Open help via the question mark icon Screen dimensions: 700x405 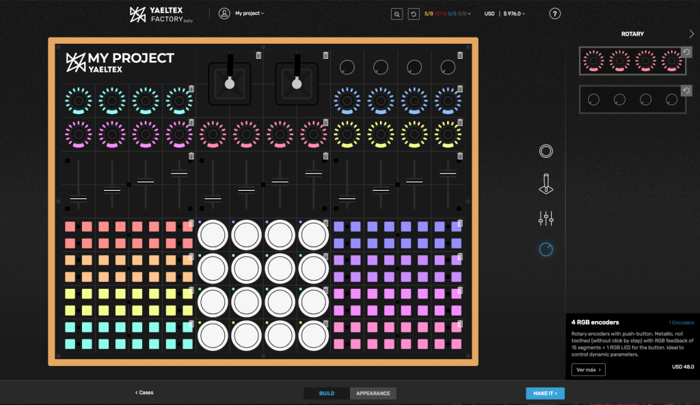[554, 14]
